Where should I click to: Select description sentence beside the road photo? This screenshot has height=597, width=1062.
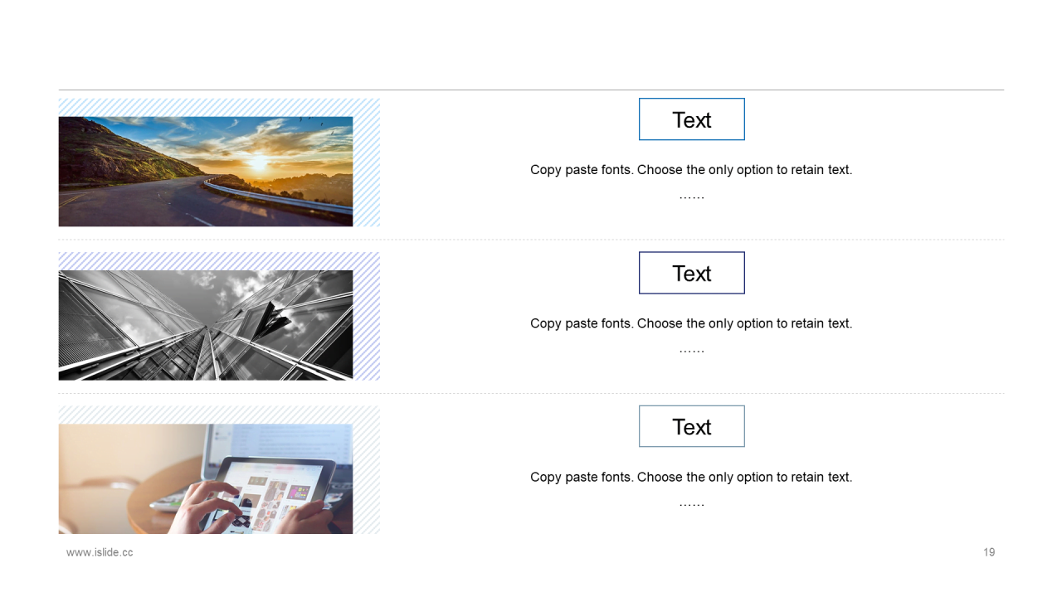(x=691, y=170)
